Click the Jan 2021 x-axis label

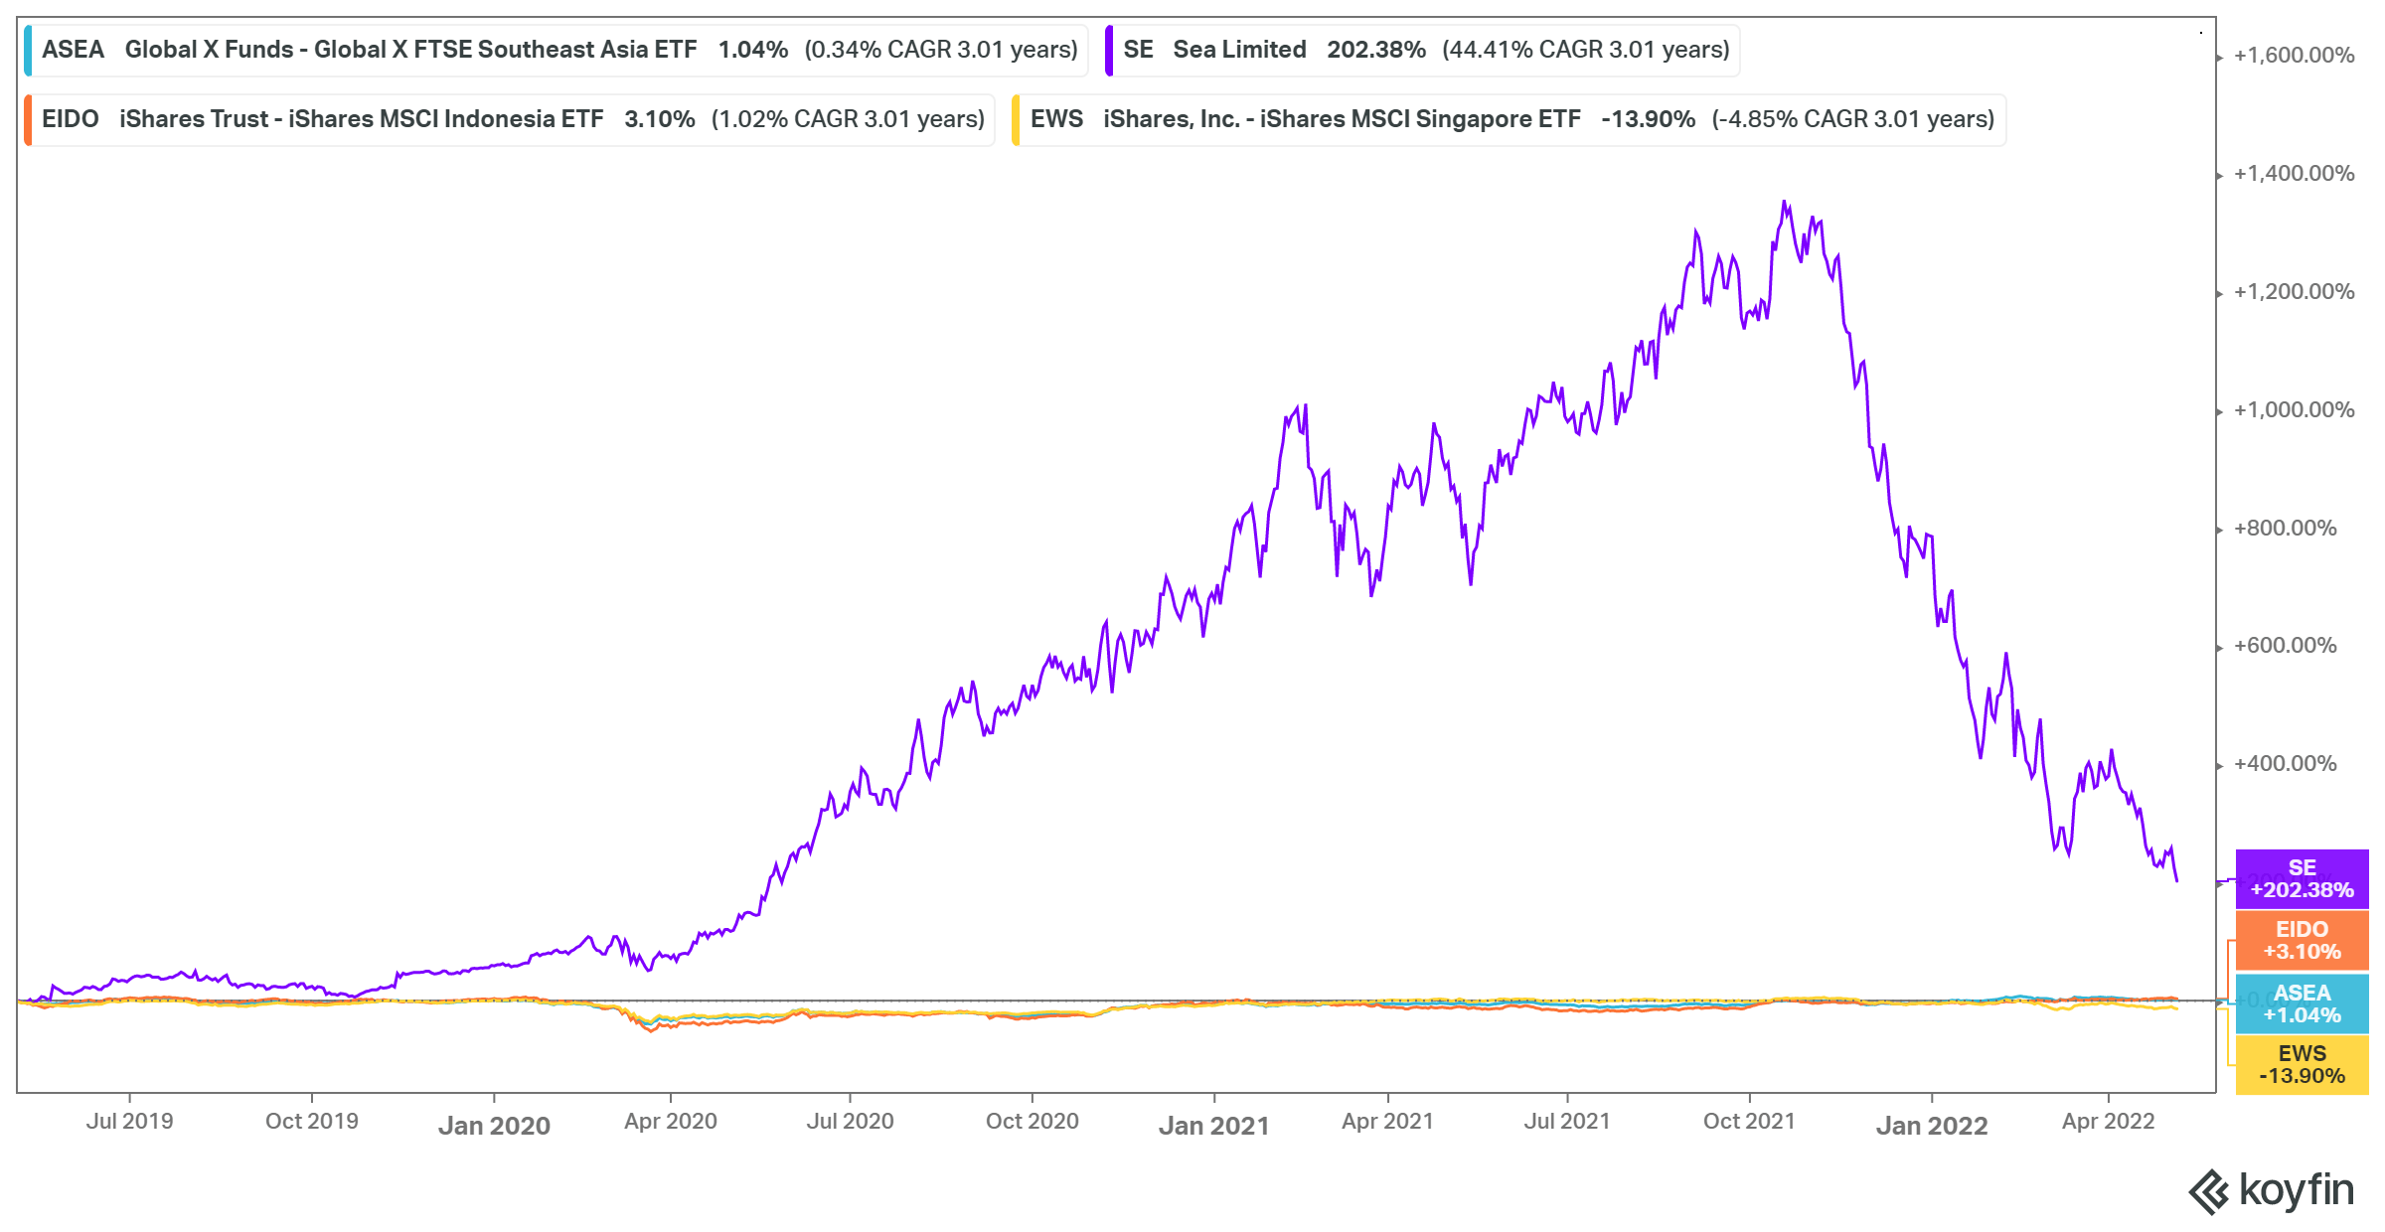pos(1214,1126)
